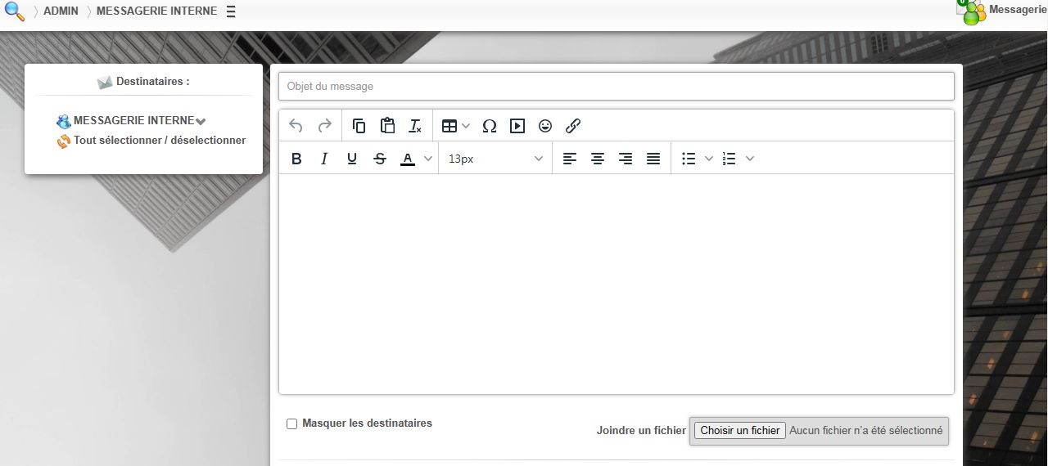Viewport: 1048px width, 466px height.
Task: Click the undo arrow in editor toolbar
Action: [x=296, y=126]
